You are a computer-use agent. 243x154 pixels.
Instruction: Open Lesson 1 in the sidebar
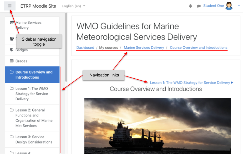coord(32,94)
